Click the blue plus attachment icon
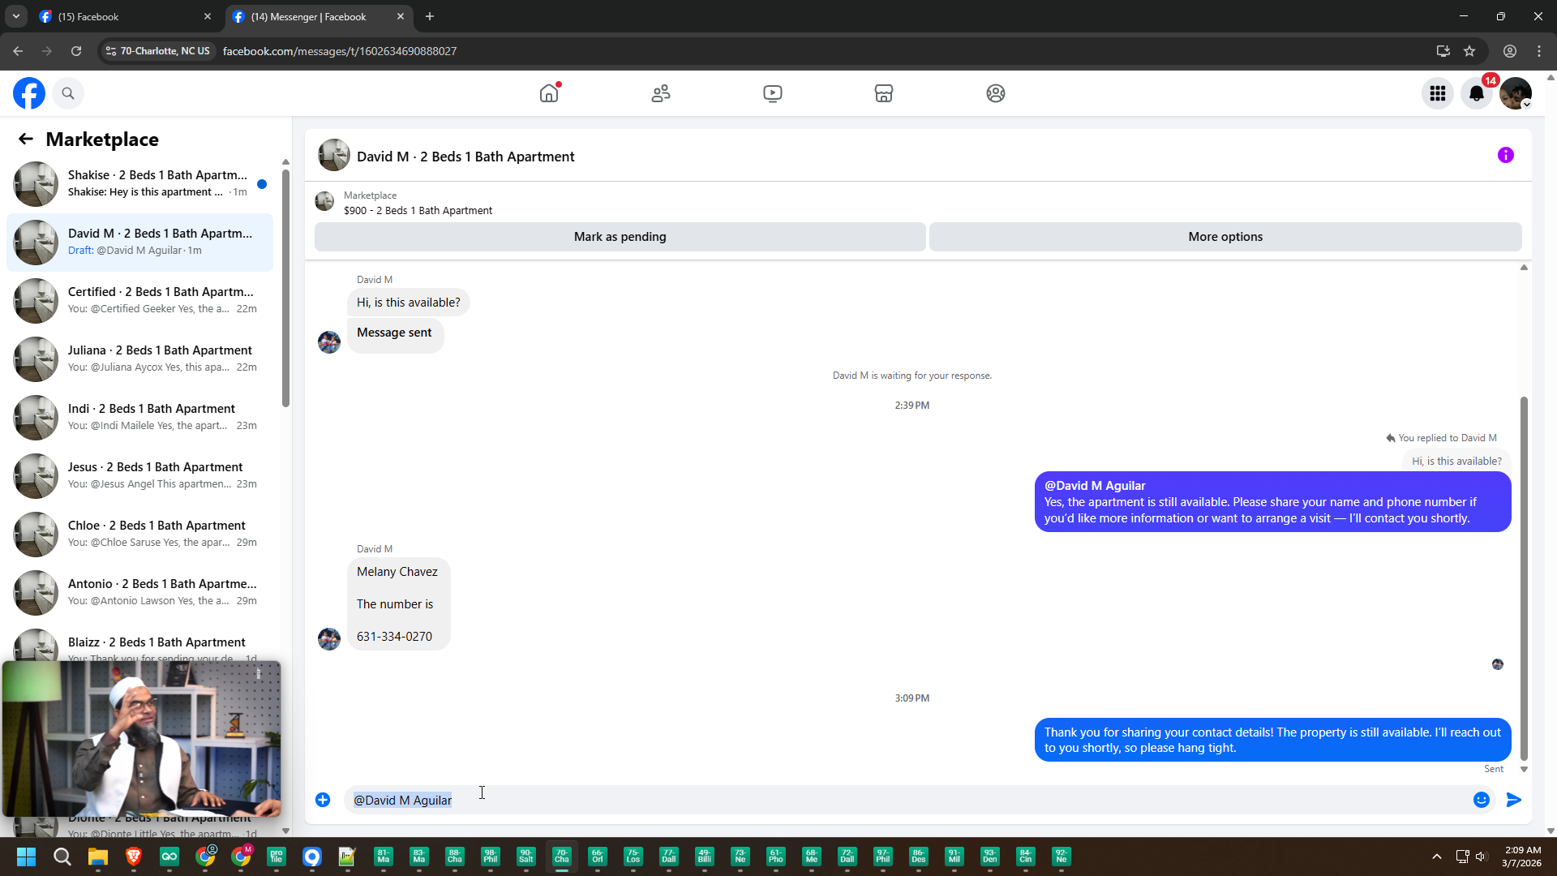Screen dimensions: 1557x876 (323, 800)
